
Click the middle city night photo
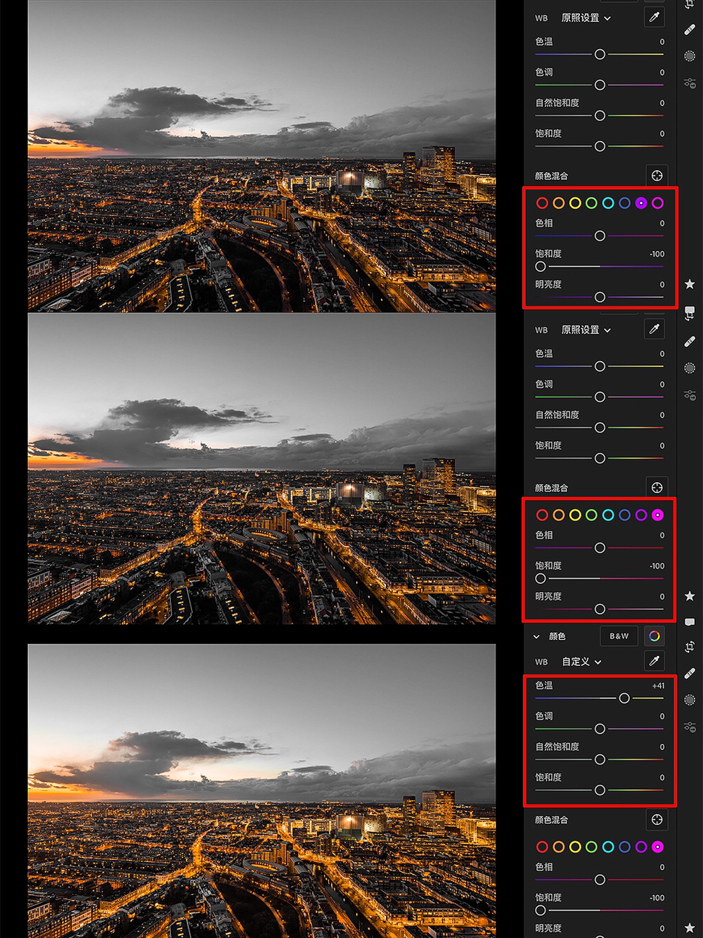(262, 468)
